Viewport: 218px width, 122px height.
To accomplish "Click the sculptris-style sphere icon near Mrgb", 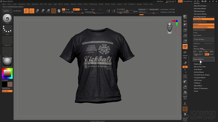I will point(59,11).
